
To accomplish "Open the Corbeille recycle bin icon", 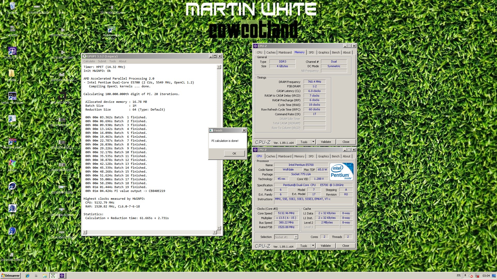I will (12, 8).
